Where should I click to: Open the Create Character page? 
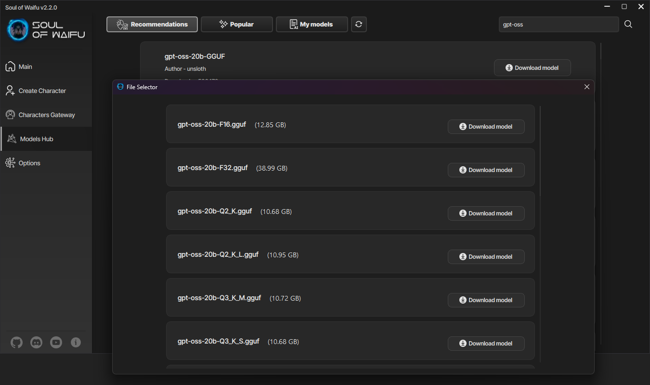click(46, 91)
